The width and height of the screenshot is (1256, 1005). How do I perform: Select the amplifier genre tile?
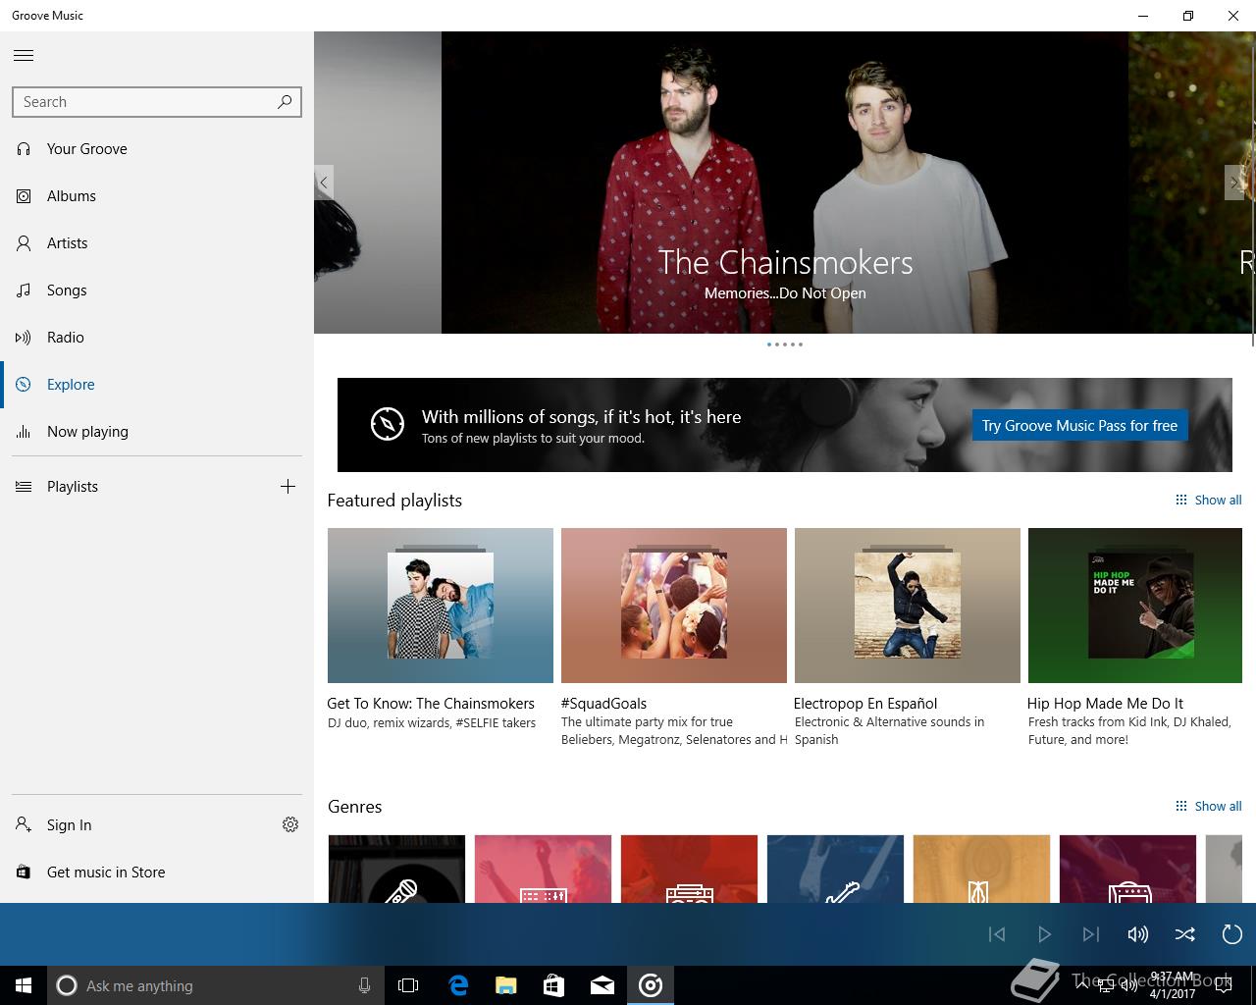coord(1127,869)
